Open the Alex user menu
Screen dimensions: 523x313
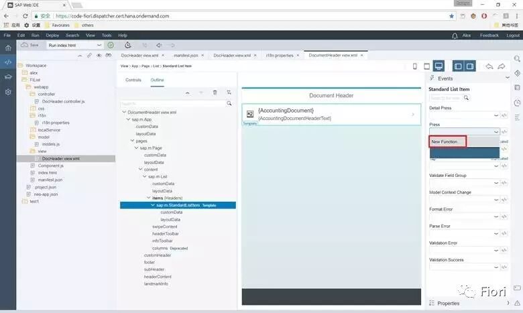point(466,36)
